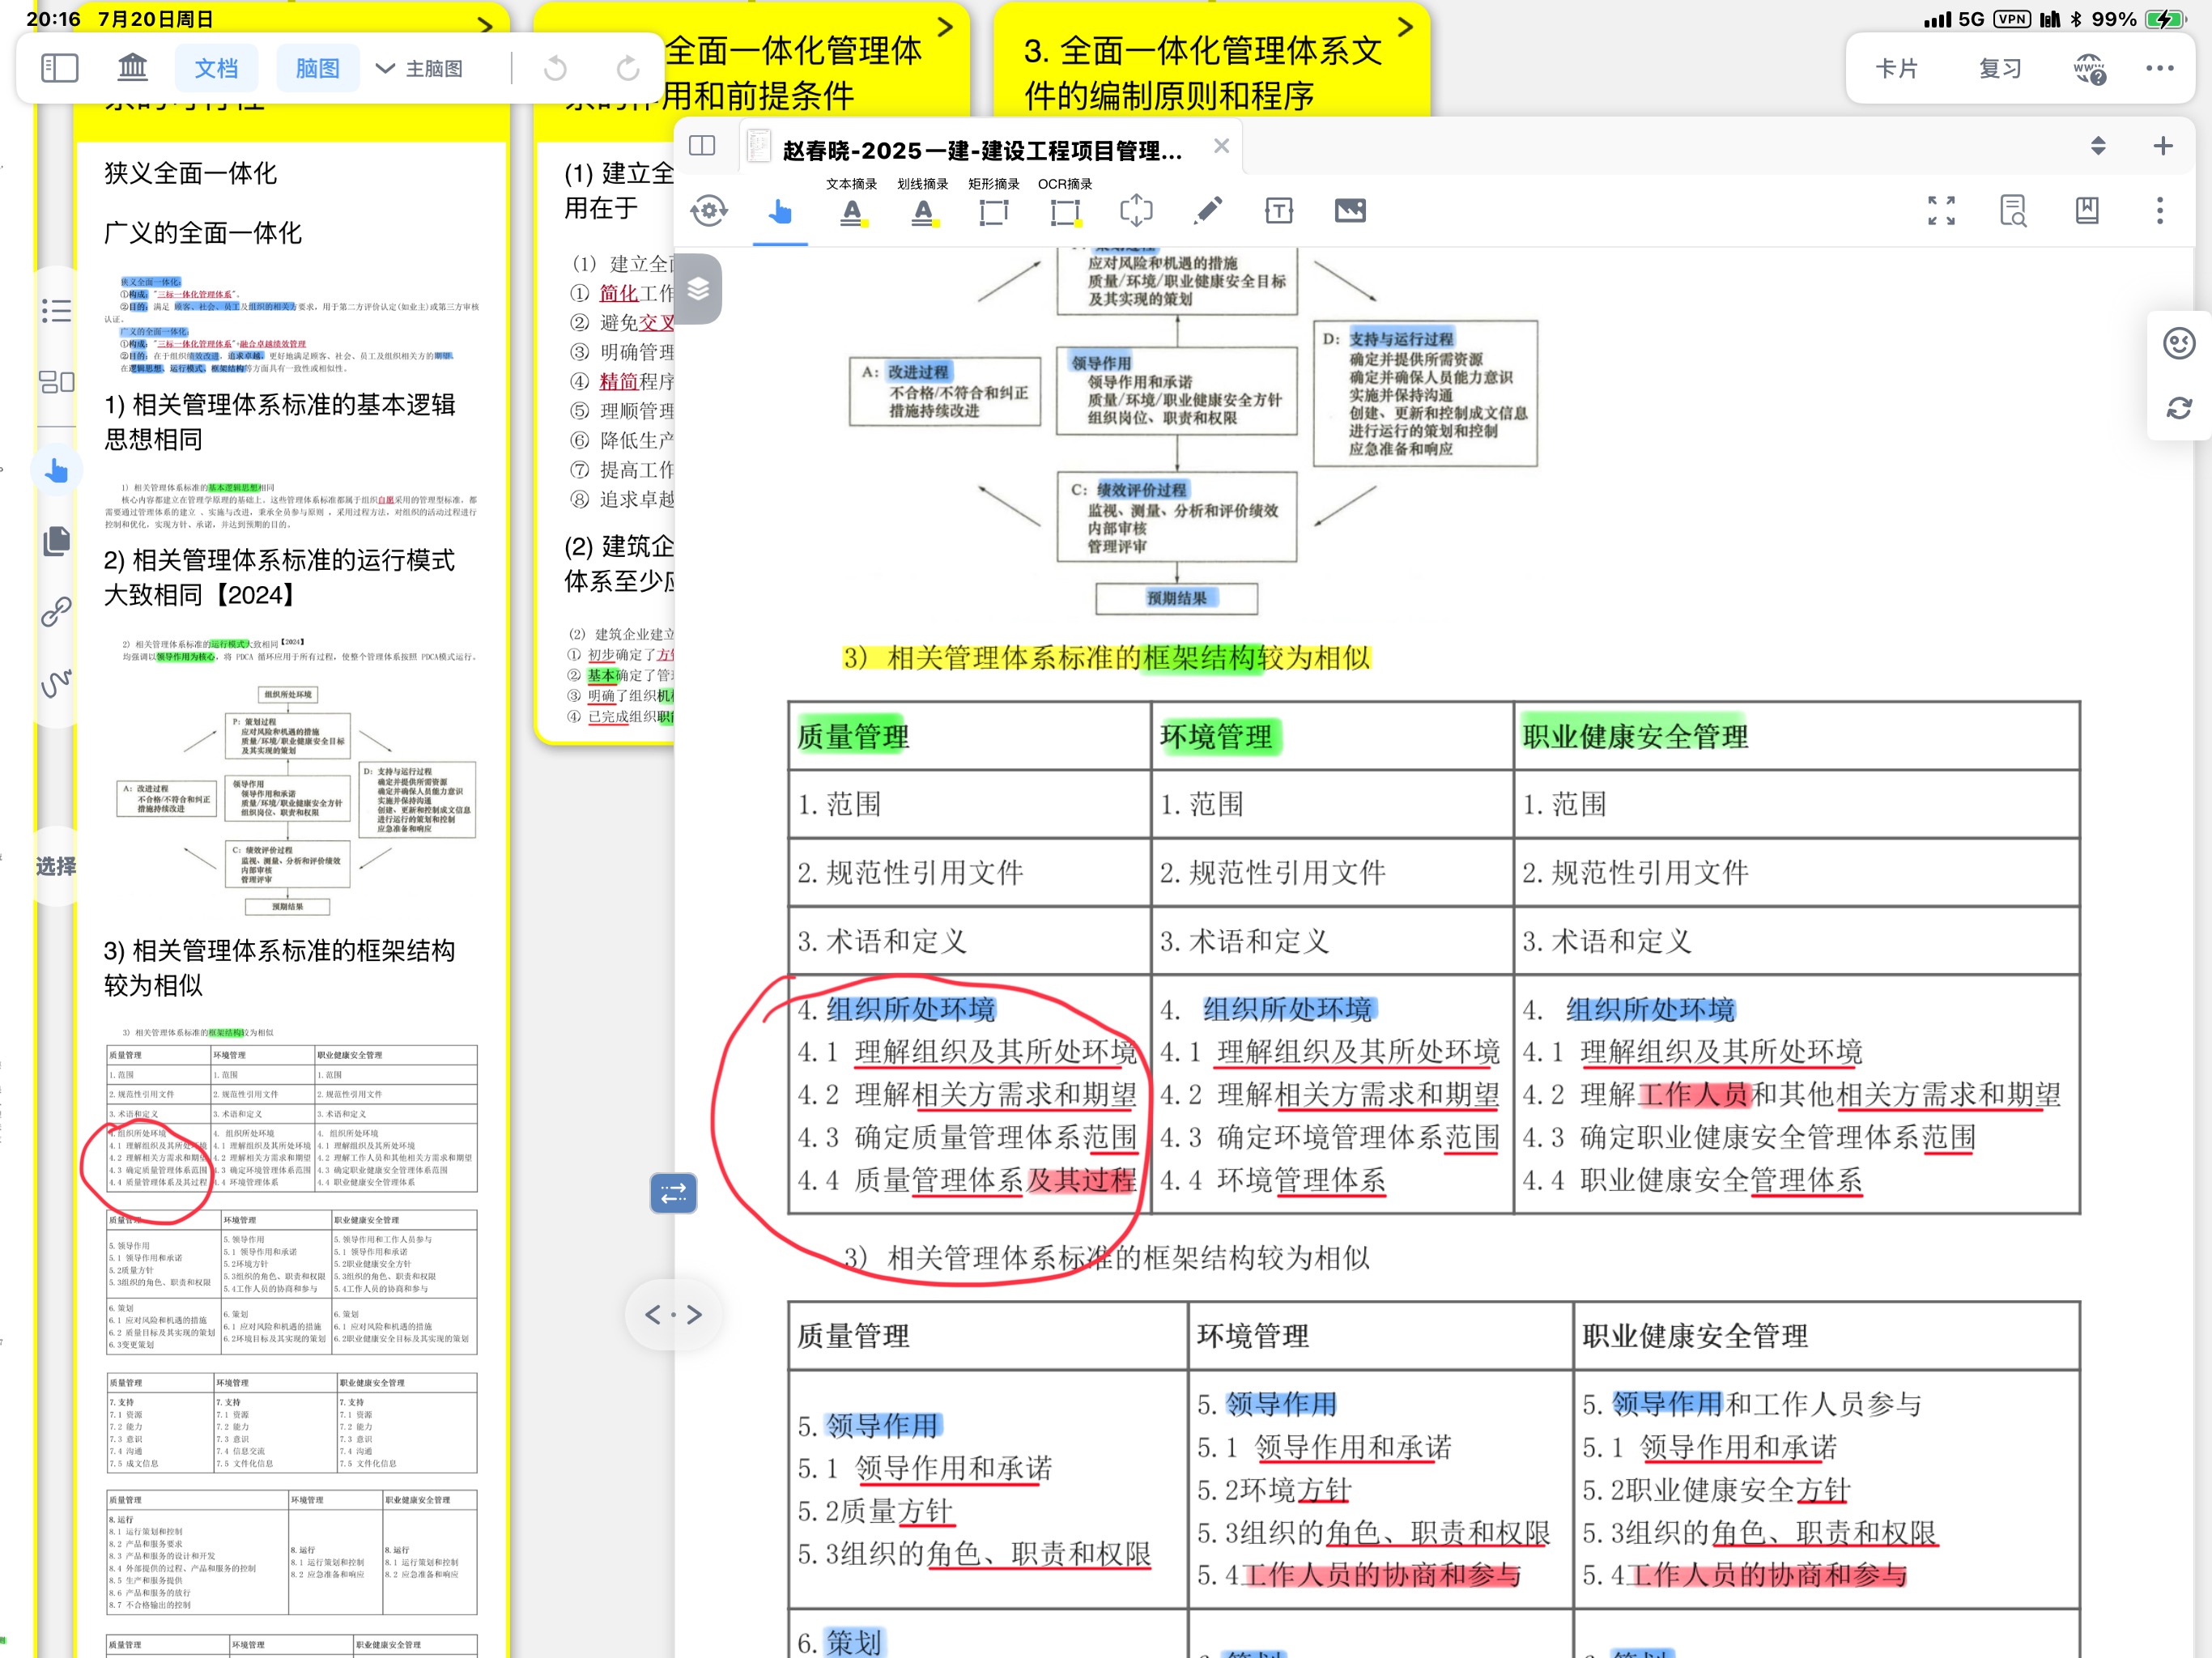Click the 预期结果 box in diagram
This screenshot has width=2212, height=1658.
pos(1177,598)
